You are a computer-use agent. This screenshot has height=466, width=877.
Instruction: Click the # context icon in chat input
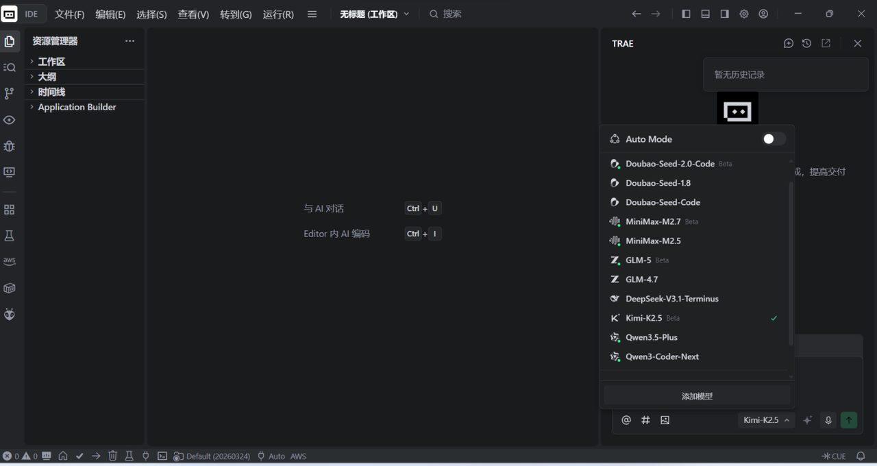[x=645, y=420]
